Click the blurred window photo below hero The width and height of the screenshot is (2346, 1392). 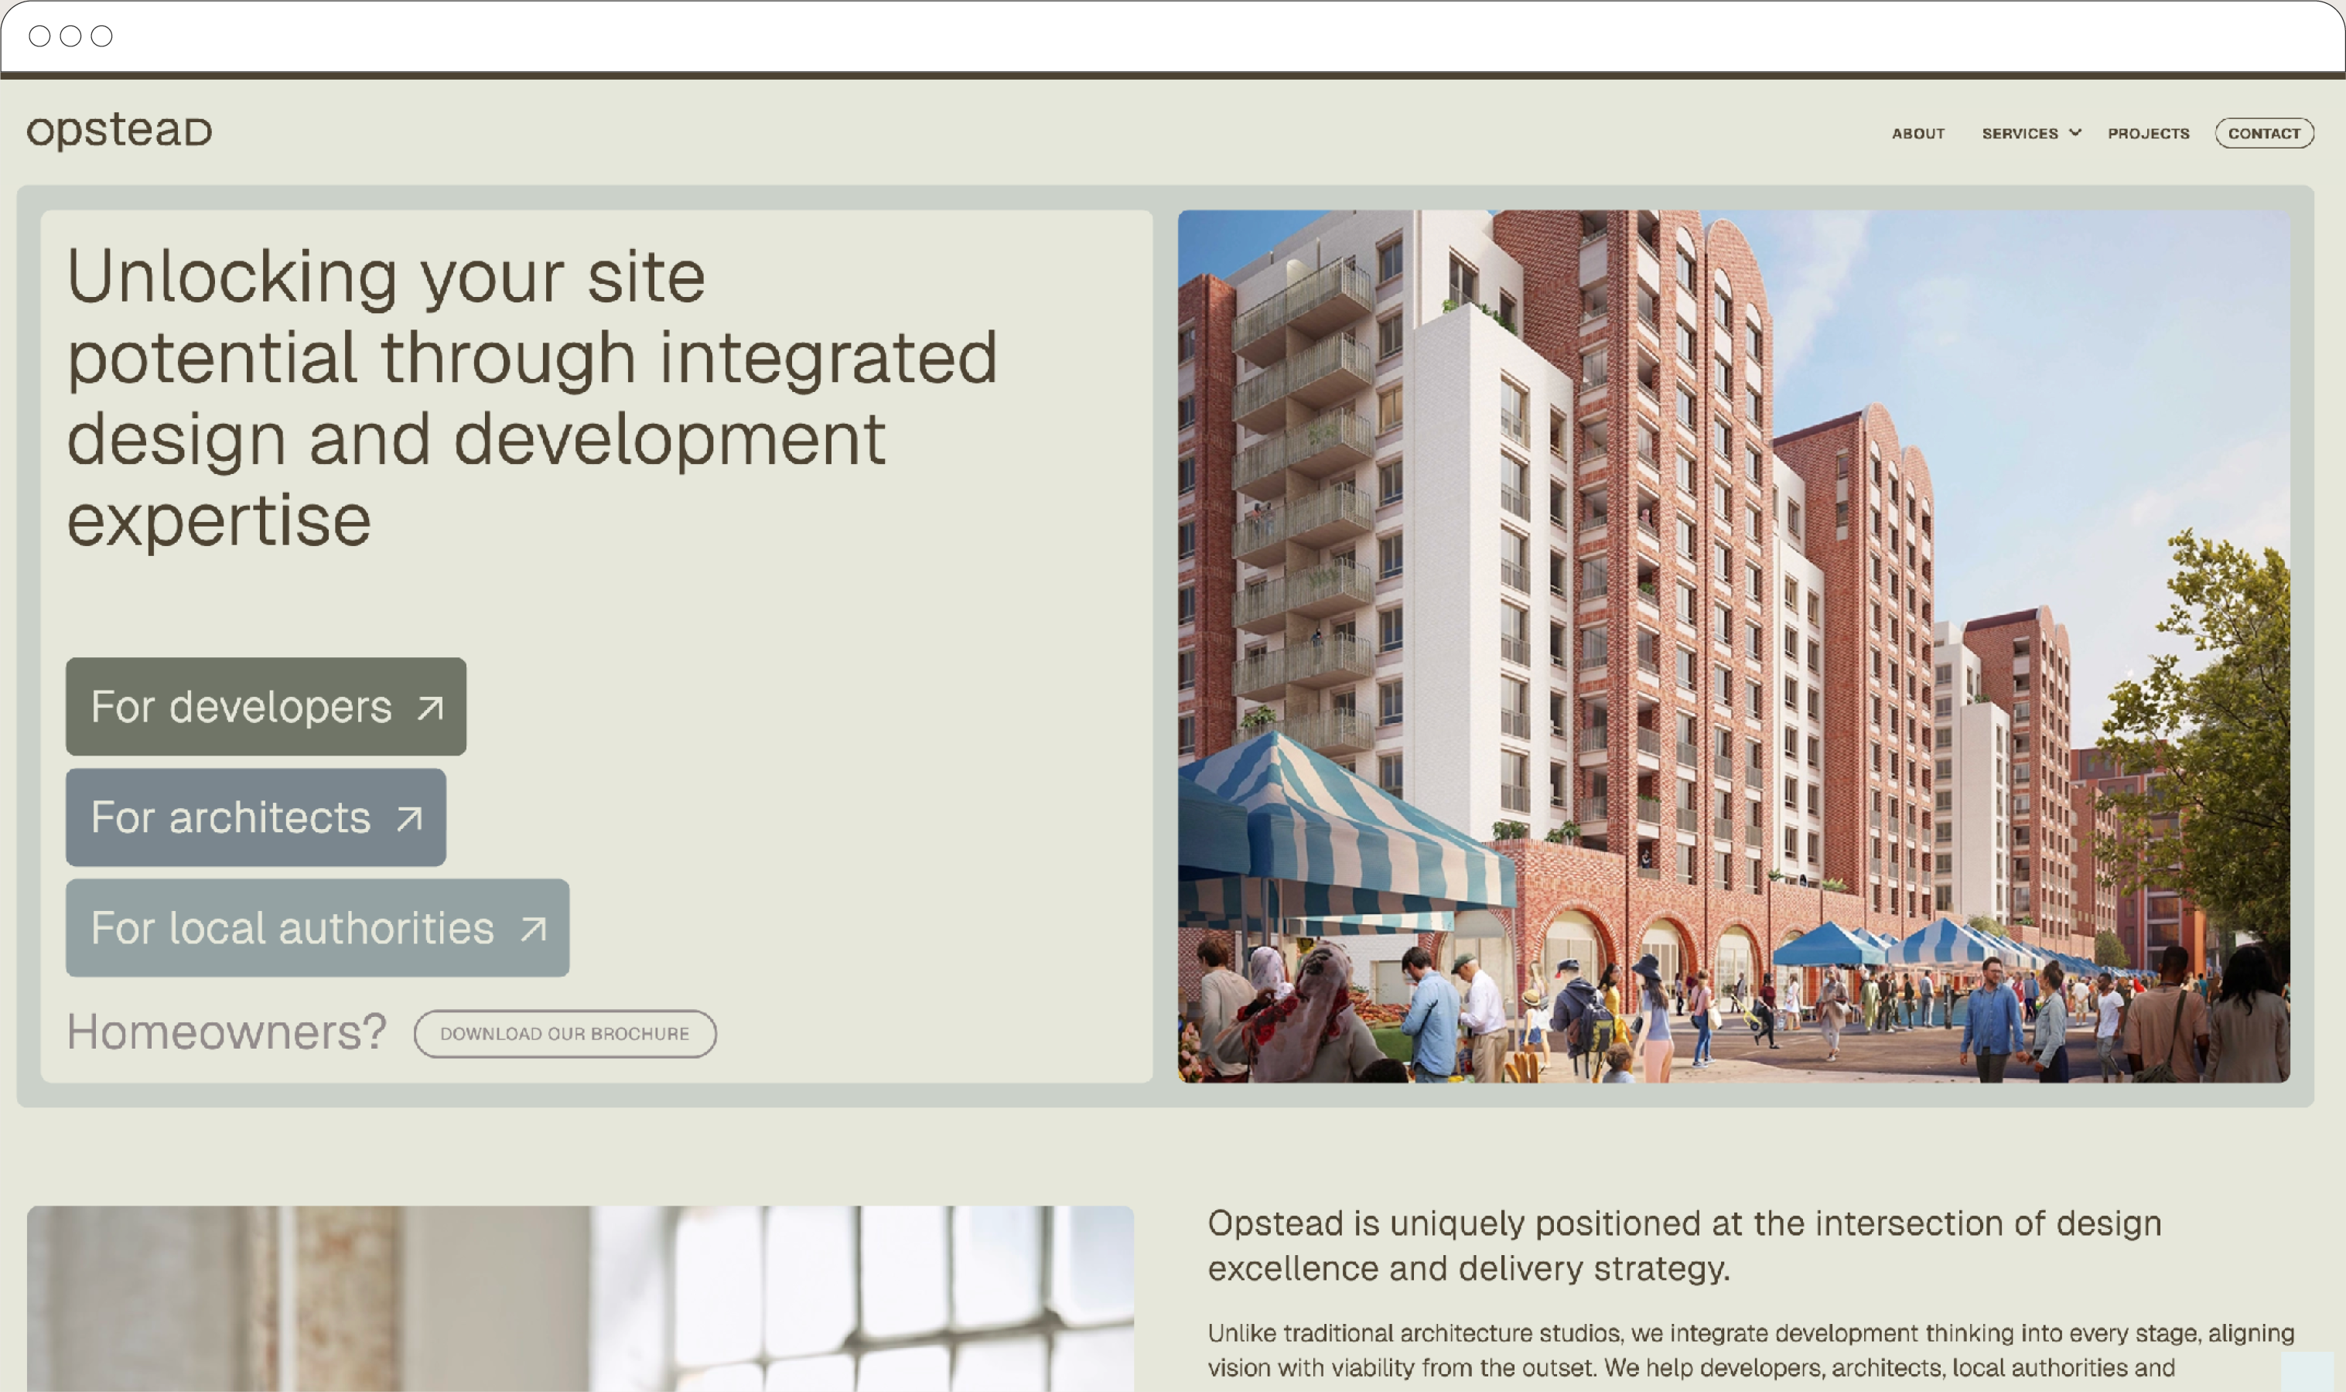tap(579, 1299)
